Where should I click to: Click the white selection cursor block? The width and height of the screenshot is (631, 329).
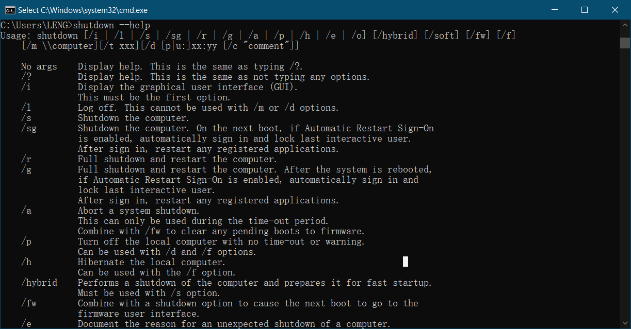pos(406,262)
